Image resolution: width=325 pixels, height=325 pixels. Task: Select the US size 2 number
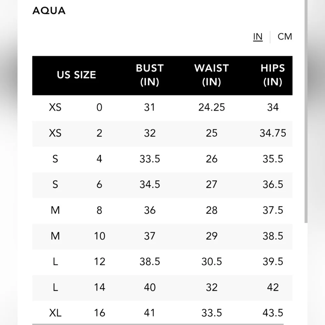pos(99,133)
